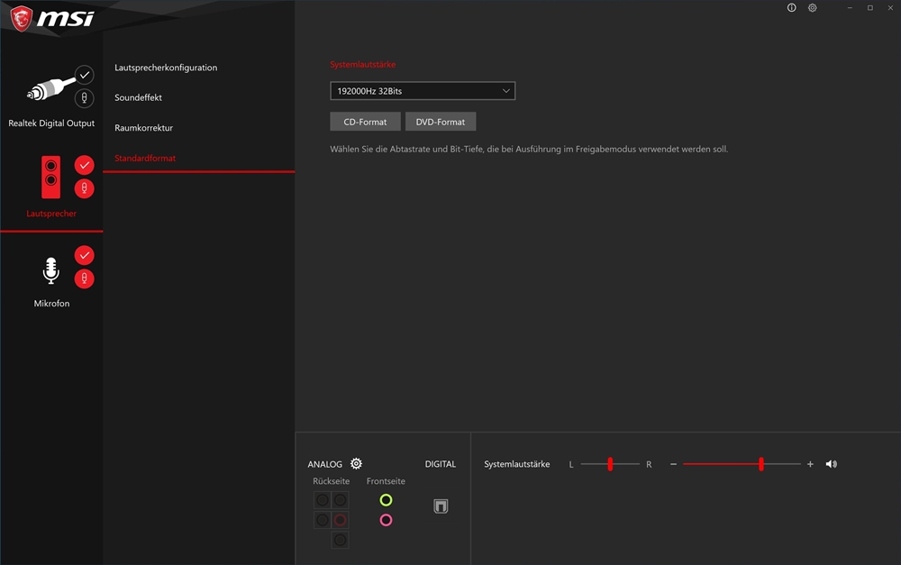This screenshot has width=901, height=565.
Task: Click the bottom single rear panel jack
Action: tap(341, 541)
